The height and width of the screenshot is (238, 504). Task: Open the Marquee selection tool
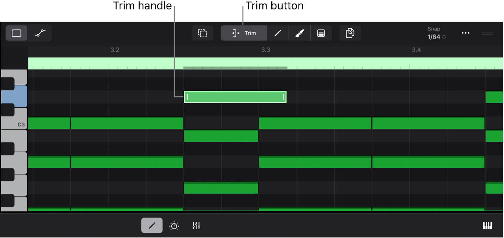[x=202, y=33]
